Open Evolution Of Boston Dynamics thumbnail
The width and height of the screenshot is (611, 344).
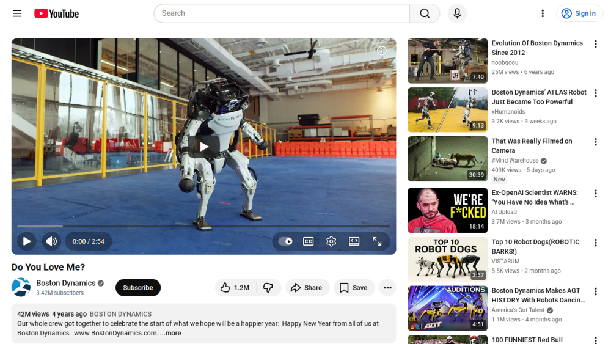(x=448, y=60)
